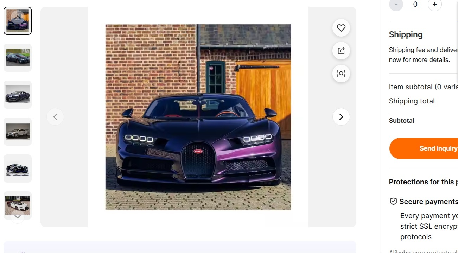Go to previous product image arrow
This screenshot has width=458, height=254.
click(x=55, y=117)
